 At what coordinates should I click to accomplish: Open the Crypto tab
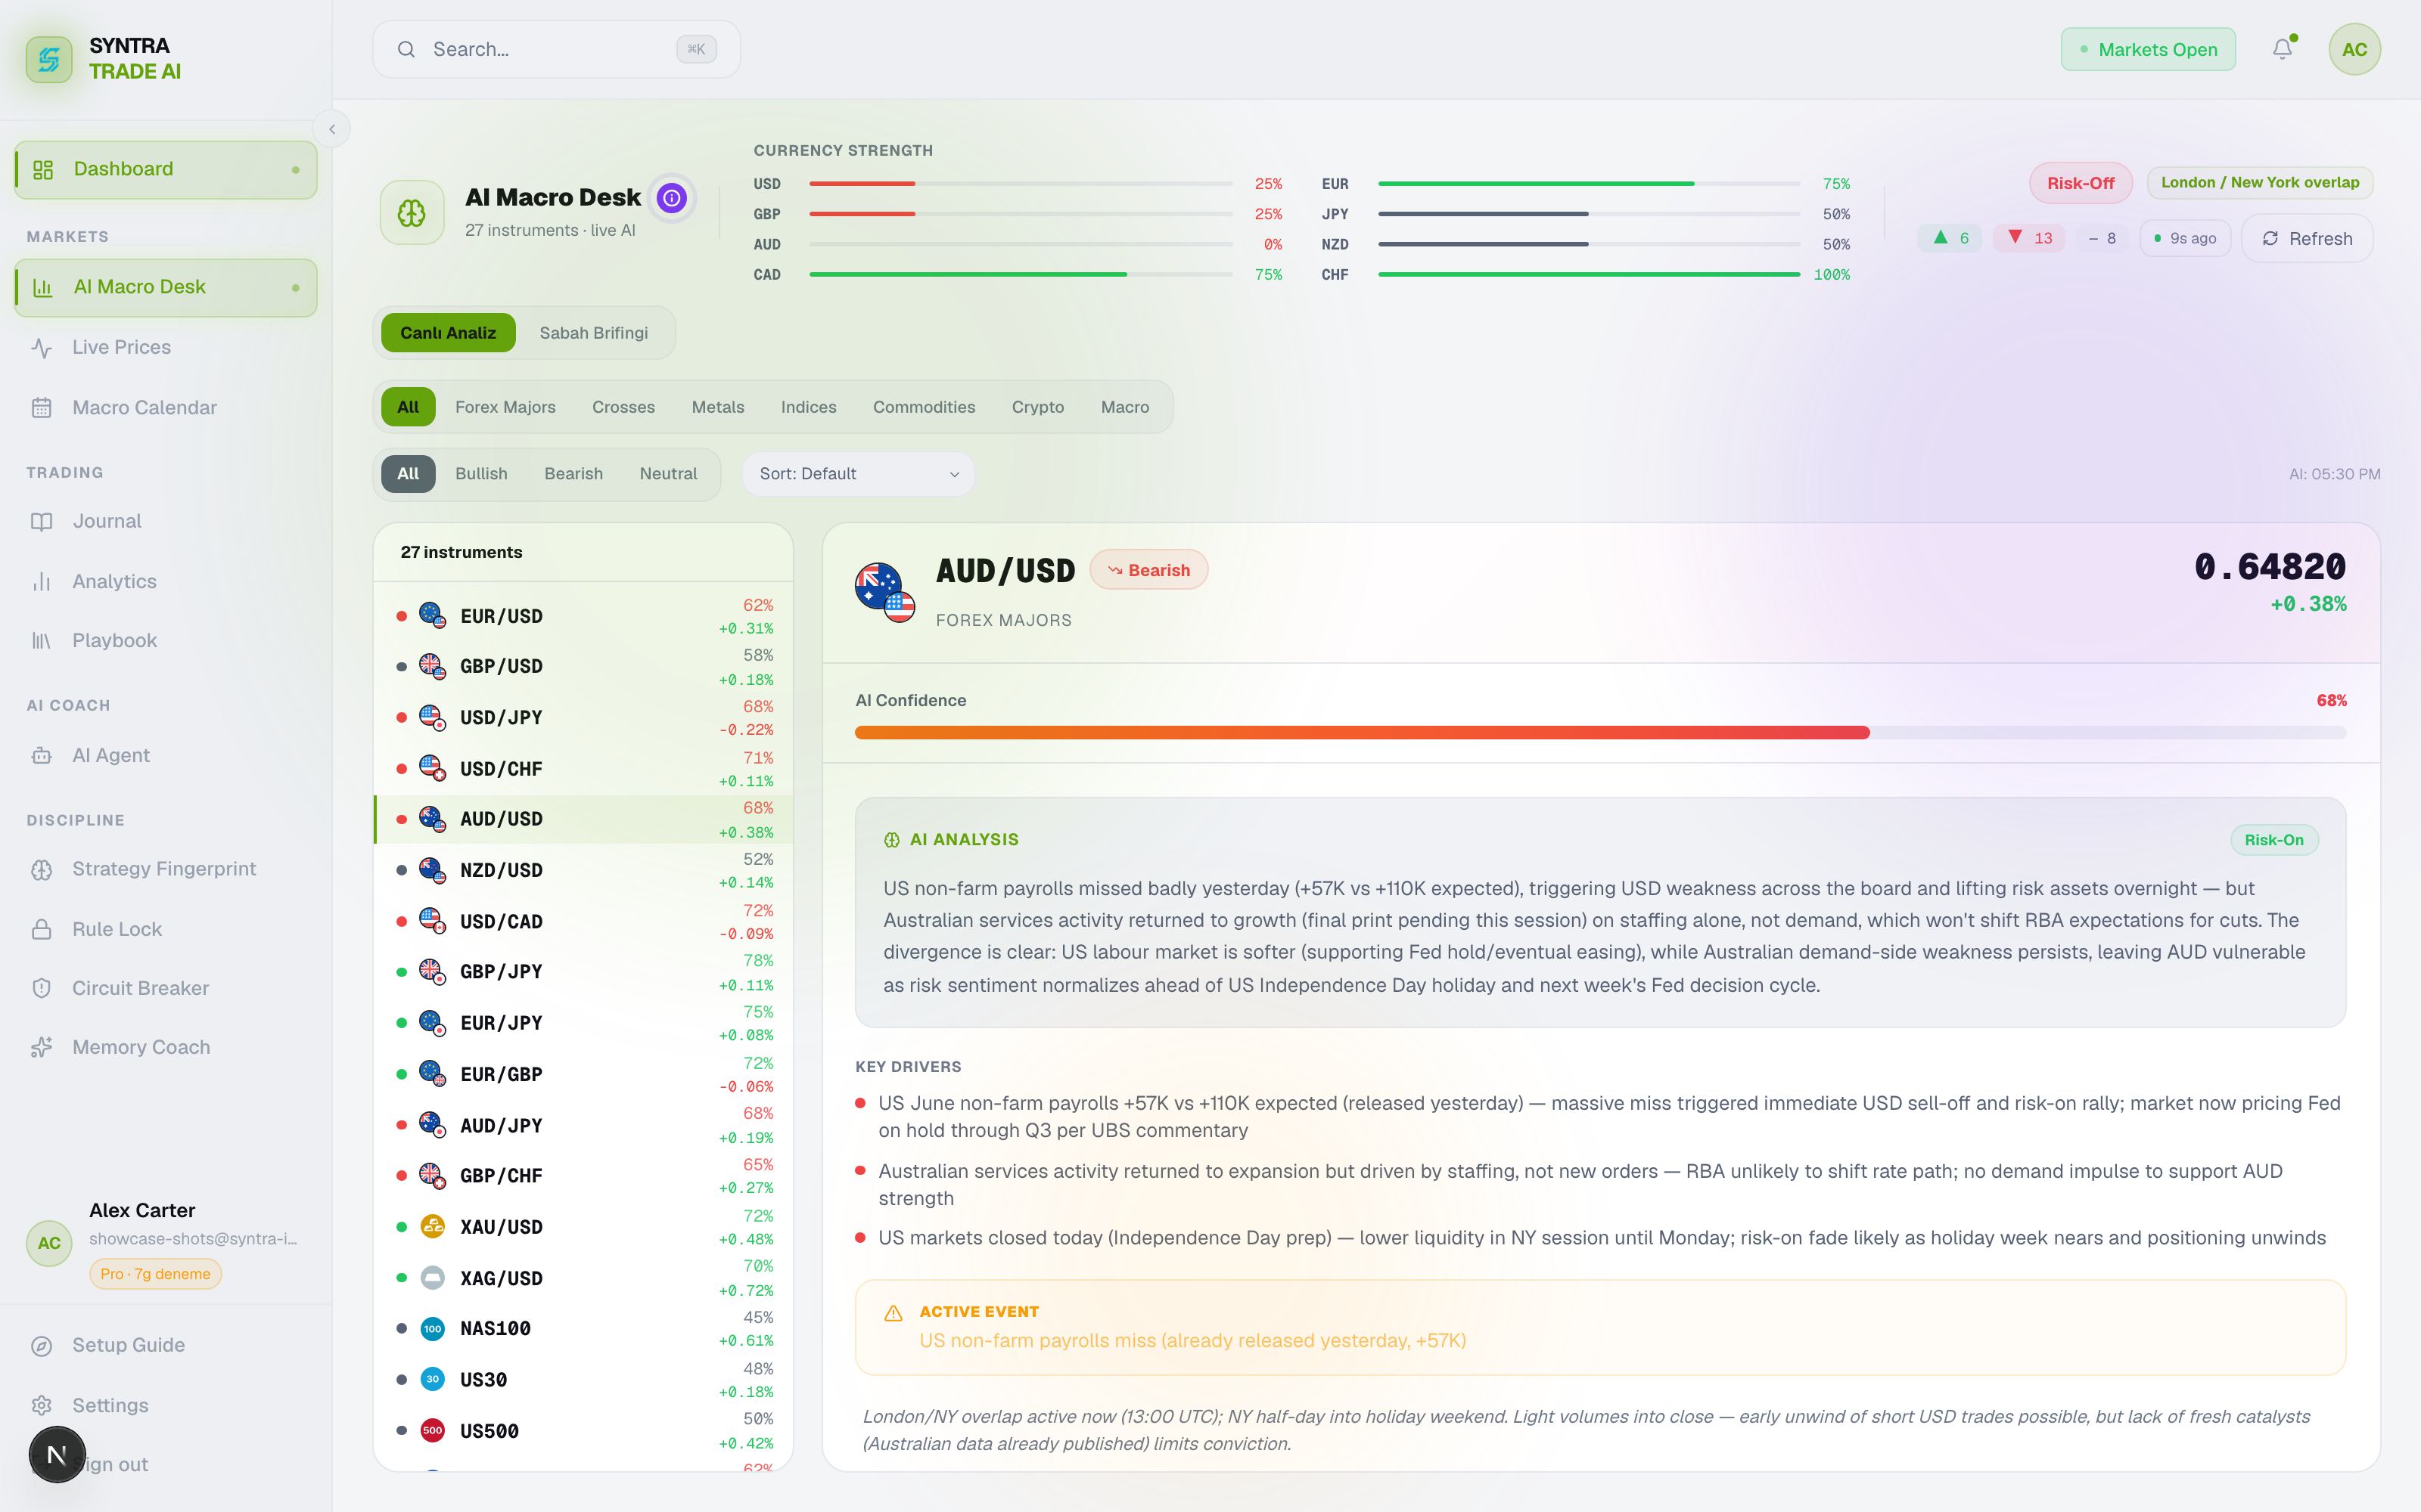click(1037, 407)
